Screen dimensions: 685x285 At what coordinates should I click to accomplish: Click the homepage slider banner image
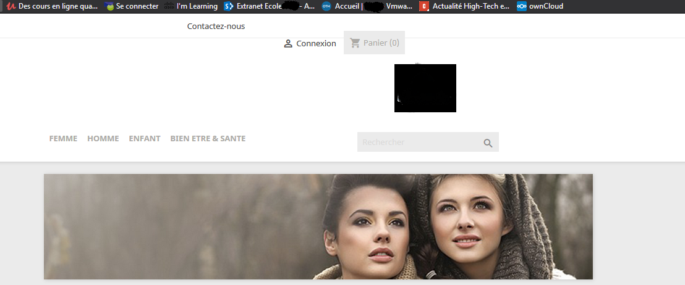point(318,226)
